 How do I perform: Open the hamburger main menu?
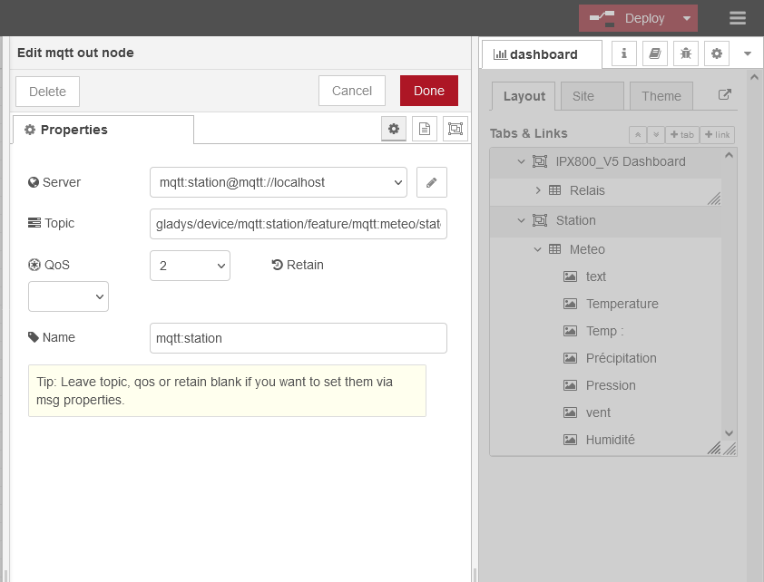point(738,18)
